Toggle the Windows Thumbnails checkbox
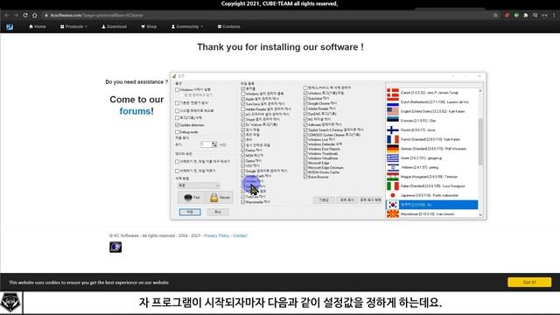 [x=305, y=154]
